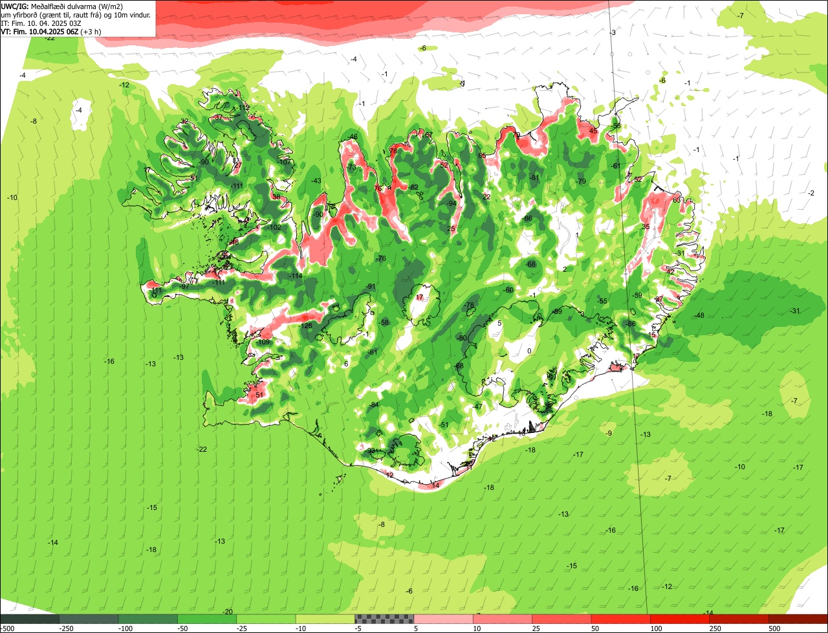The image size is (828, 633).
Task: Pick the 10 to 25 pink legend swatch
Action: click(x=502, y=619)
